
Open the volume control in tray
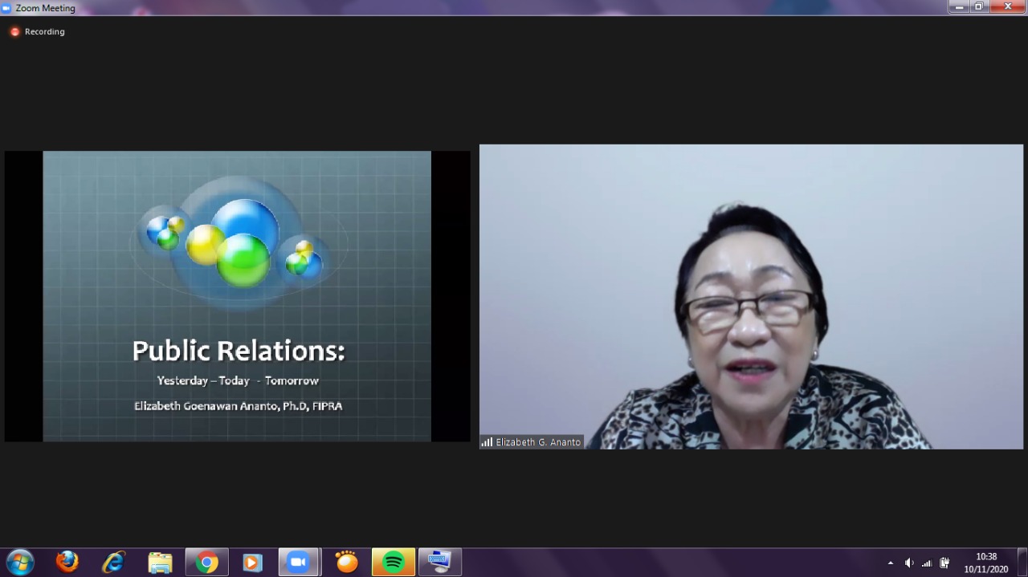pos(909,563)
